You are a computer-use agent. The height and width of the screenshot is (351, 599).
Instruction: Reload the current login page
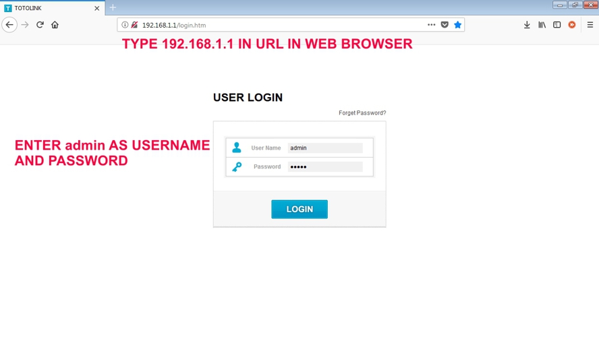(40, 25)
